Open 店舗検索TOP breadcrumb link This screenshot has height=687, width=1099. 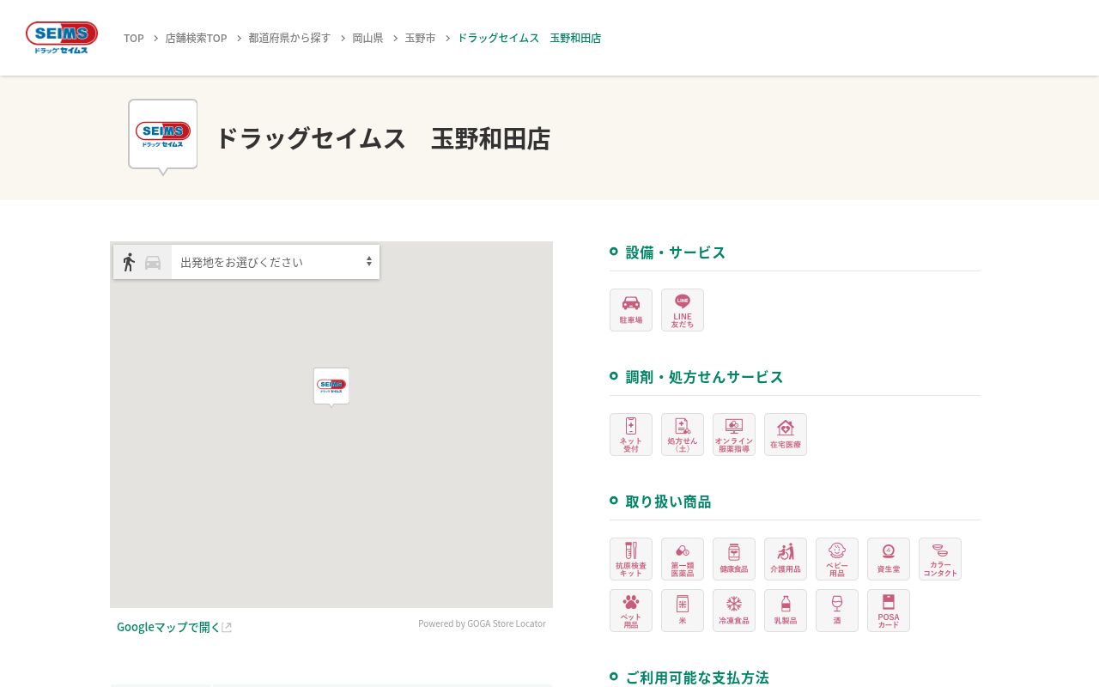196,38
